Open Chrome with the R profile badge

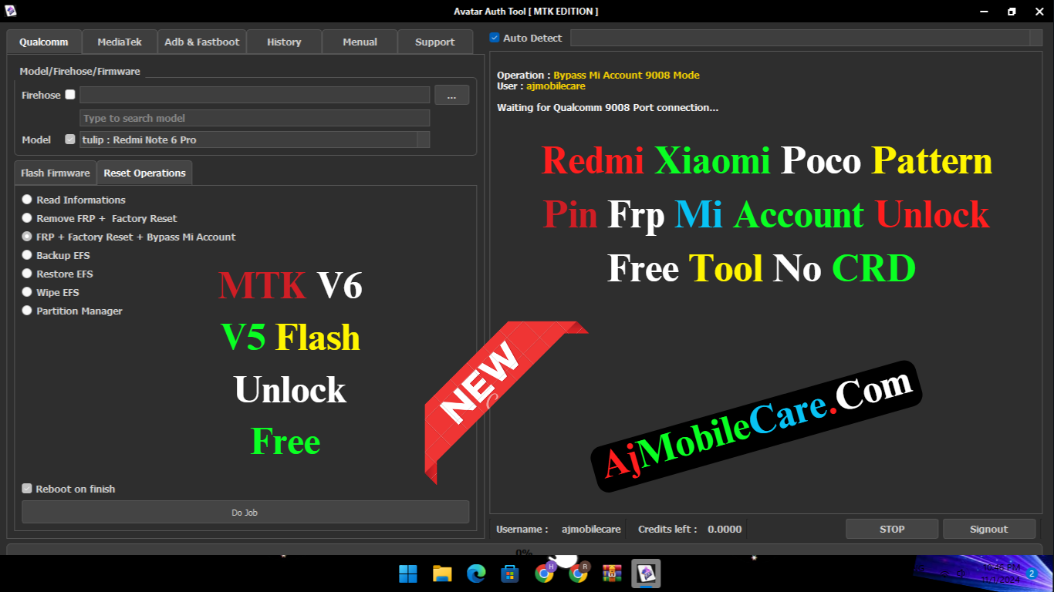579,573
